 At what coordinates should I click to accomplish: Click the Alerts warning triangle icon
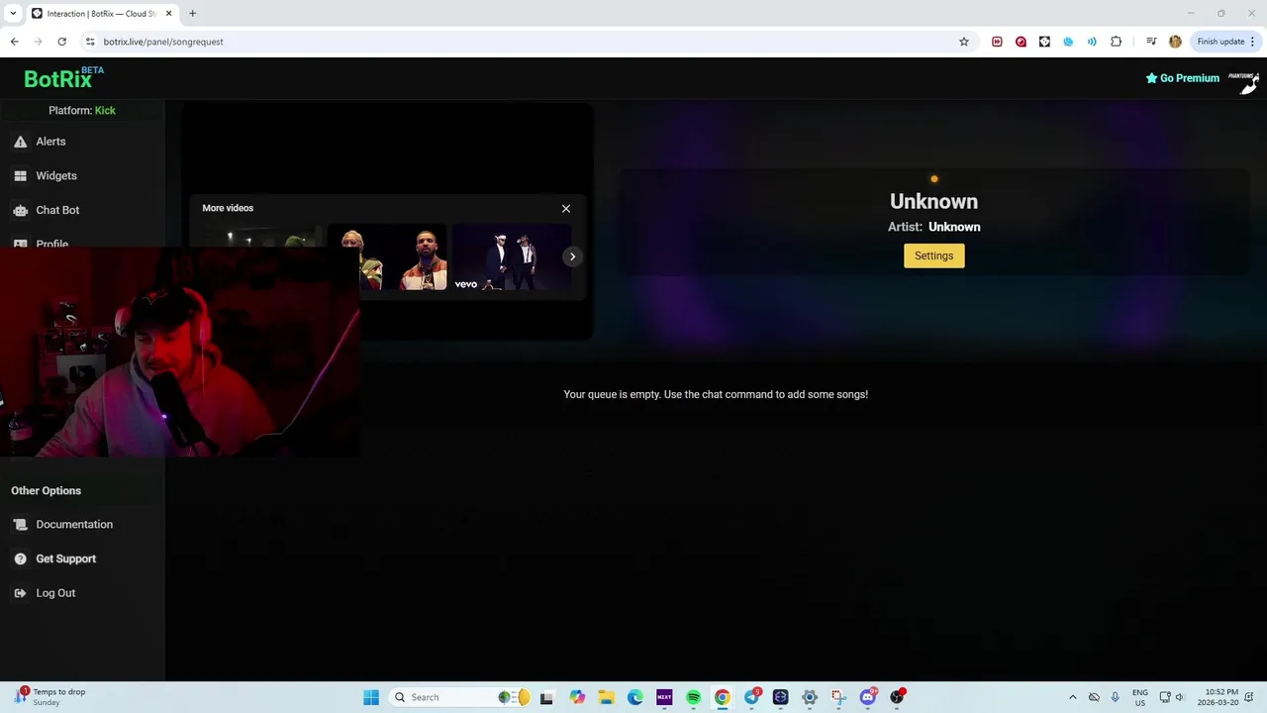point(21,142)
